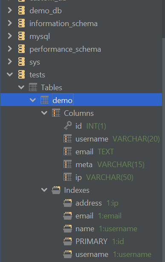Click the demo table icon
This screenshot has width=165, height=262.
(x=44, y=100)
